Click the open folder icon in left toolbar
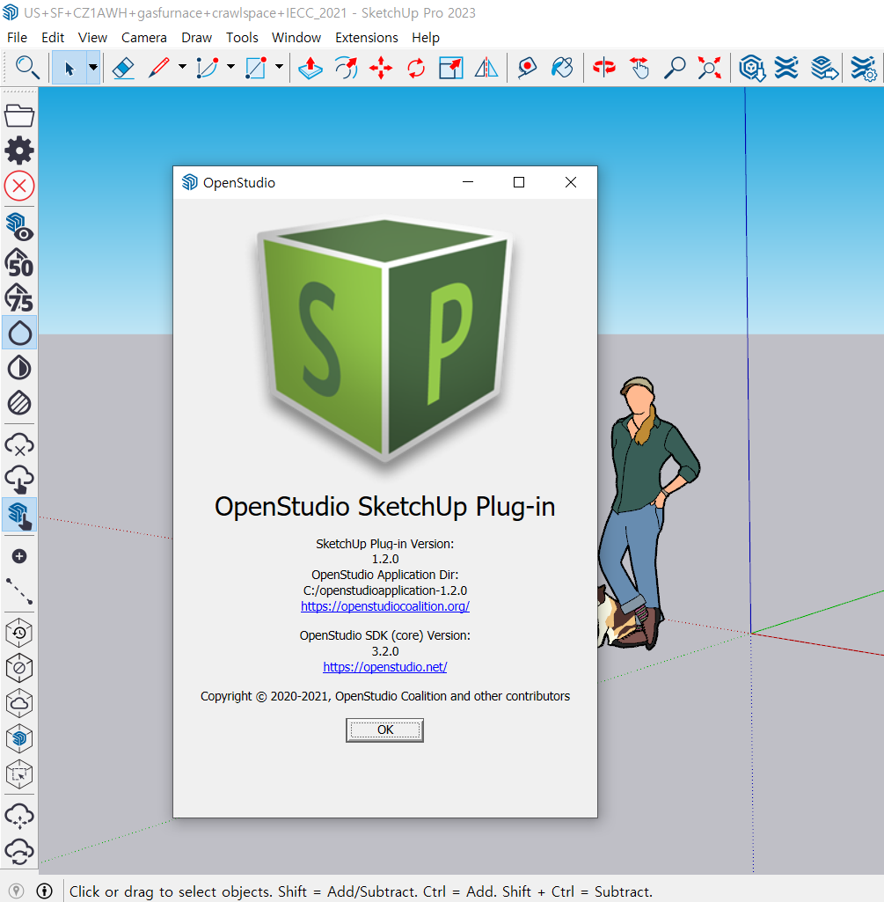Screen dimensions: 884x902 19,115
